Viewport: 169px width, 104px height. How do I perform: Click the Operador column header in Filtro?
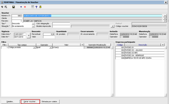coord(44,45)
